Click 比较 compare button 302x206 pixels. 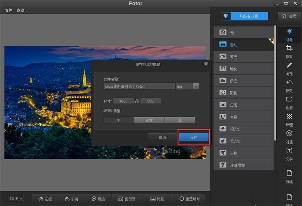point(157,199)
